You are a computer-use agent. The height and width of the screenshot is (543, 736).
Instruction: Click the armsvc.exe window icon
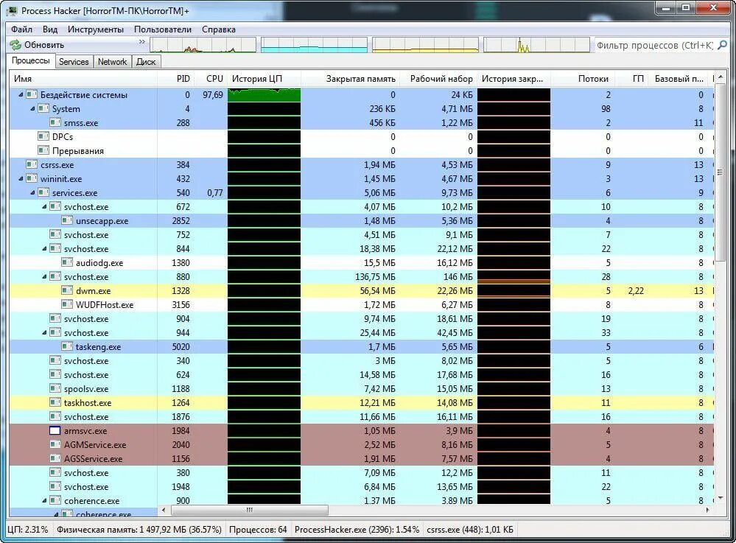pyautogui.click(x=55, y=431)
